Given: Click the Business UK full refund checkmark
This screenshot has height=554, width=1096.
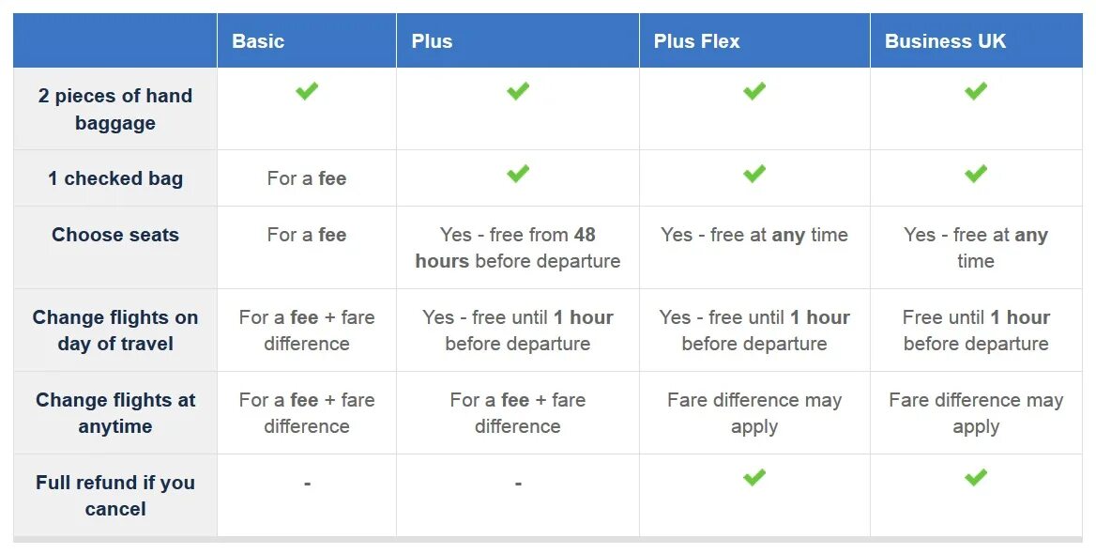Looking at the screenshot, I should (x=976, y=478).
